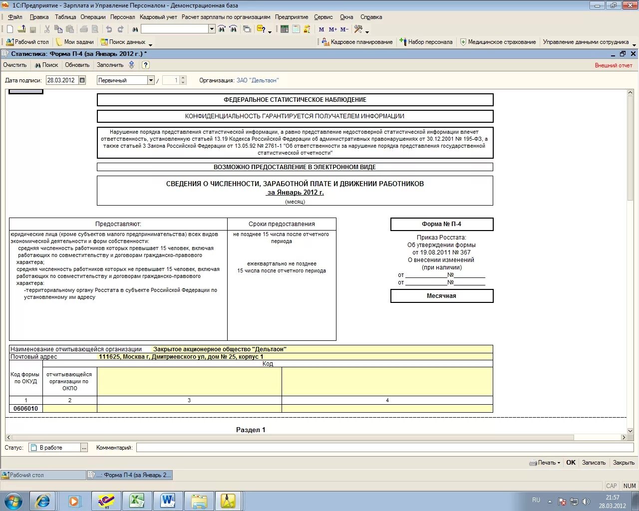This screenshot has height=511, width=639.
Task: Click the Find next binoculars icon
Action: pos(222,29)
